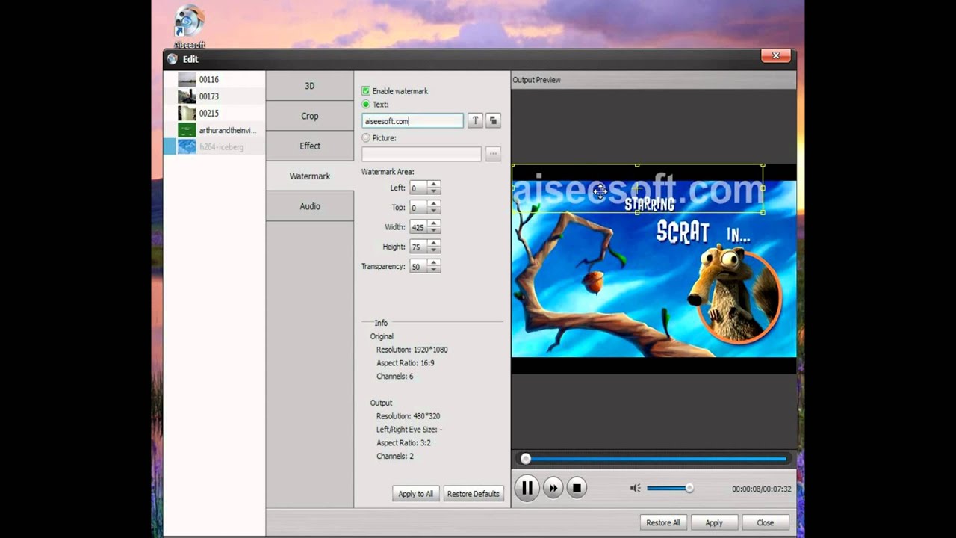Select the arthurandtheinvi... video thumbnail
The height and width of the screenshot is (538, 956).
coord(187,130)
